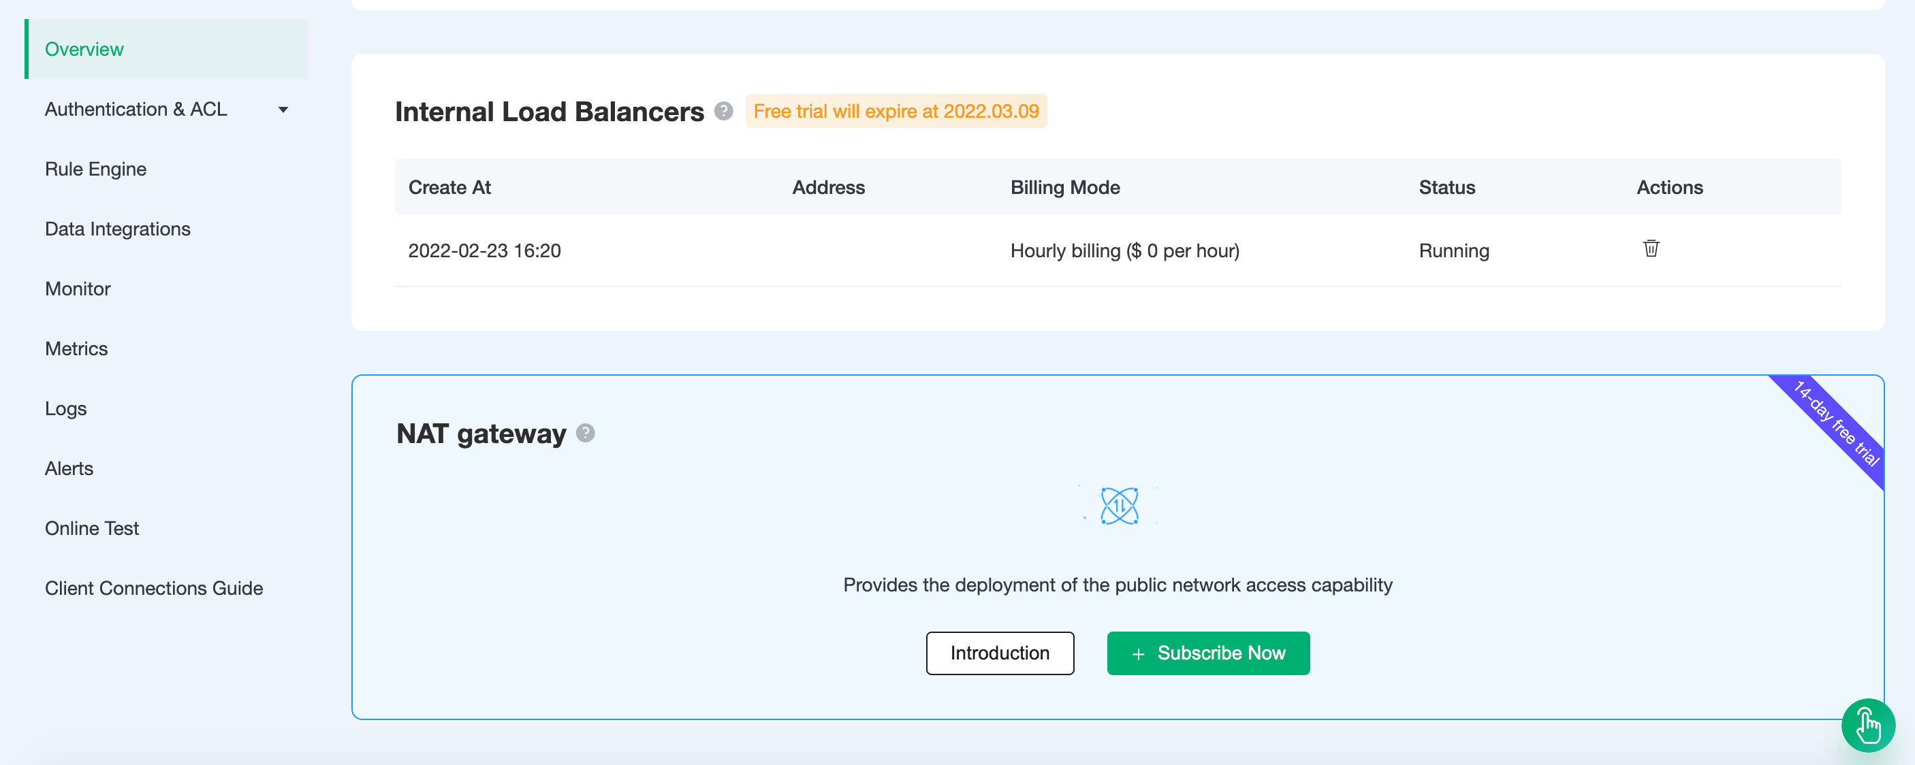Click the Rule Engine sidebar icon

95,169
